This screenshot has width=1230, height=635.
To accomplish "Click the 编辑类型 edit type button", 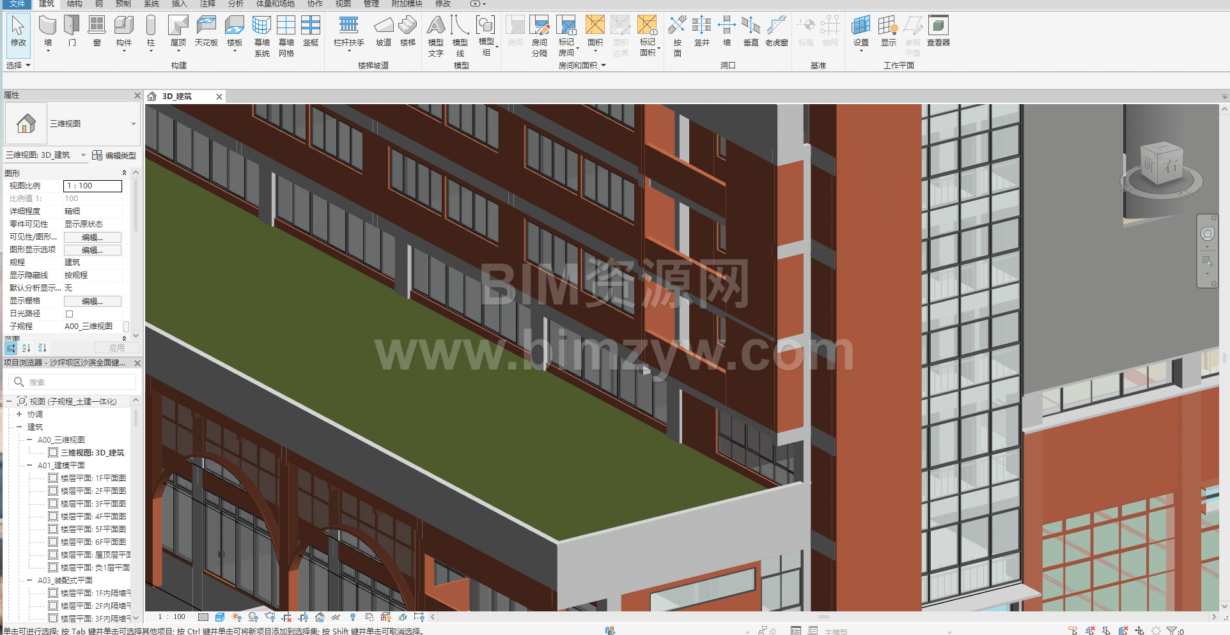I will click(114, 155).
